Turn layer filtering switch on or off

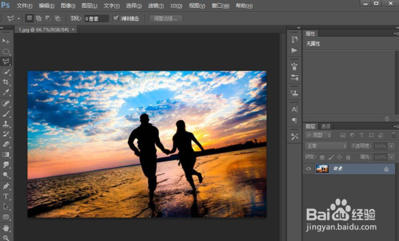point(394,135)
